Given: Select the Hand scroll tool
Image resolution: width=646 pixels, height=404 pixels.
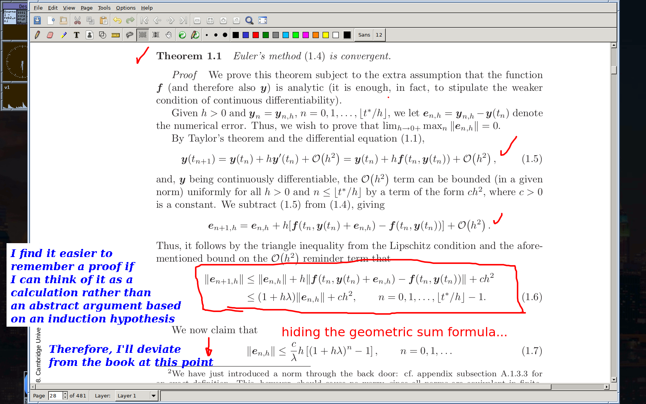Looking at the screenshot, I should click(168, 35).
